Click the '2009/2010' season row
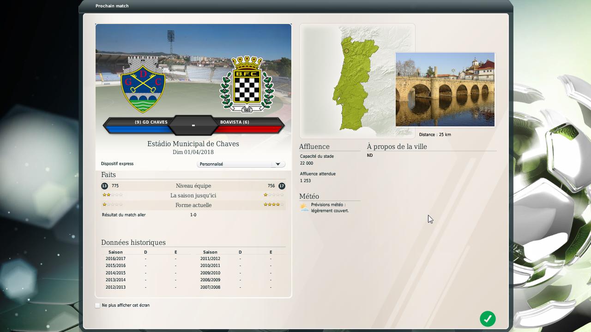Viewport: 591px width, 332px height. click(241, 273)
